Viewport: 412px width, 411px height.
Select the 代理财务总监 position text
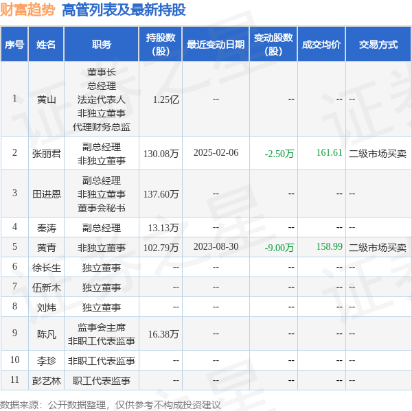tap(102, 127)
